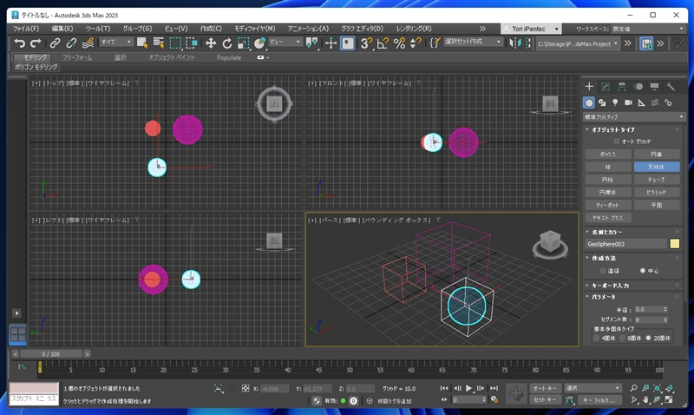Click the Unlink Selection icon
The height and width of the screenshot is (415, 694).
pyautogui.click(x=71, y=43)
